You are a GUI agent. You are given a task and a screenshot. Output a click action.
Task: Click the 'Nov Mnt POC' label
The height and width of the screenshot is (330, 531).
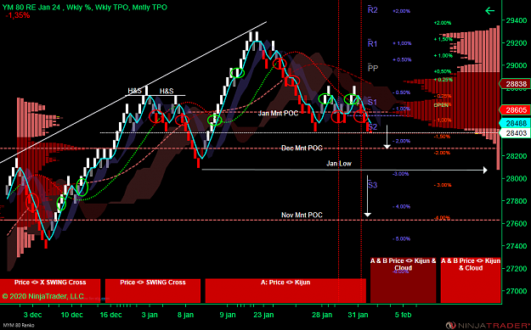click(302, 215)
